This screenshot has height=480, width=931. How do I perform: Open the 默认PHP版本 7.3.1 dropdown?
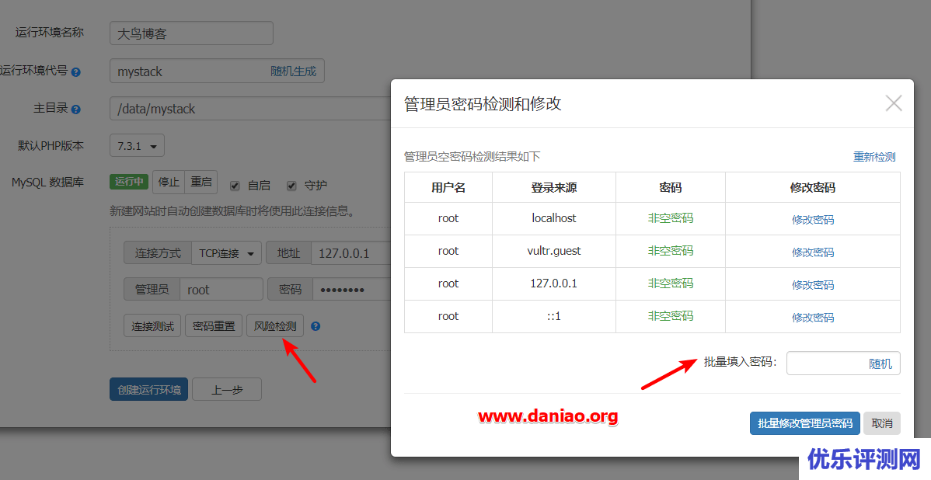pos(137,146)
